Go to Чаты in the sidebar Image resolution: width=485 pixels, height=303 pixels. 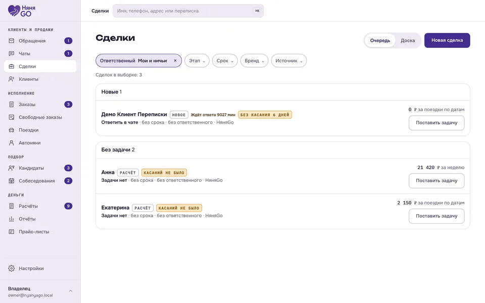click(40, 54)
